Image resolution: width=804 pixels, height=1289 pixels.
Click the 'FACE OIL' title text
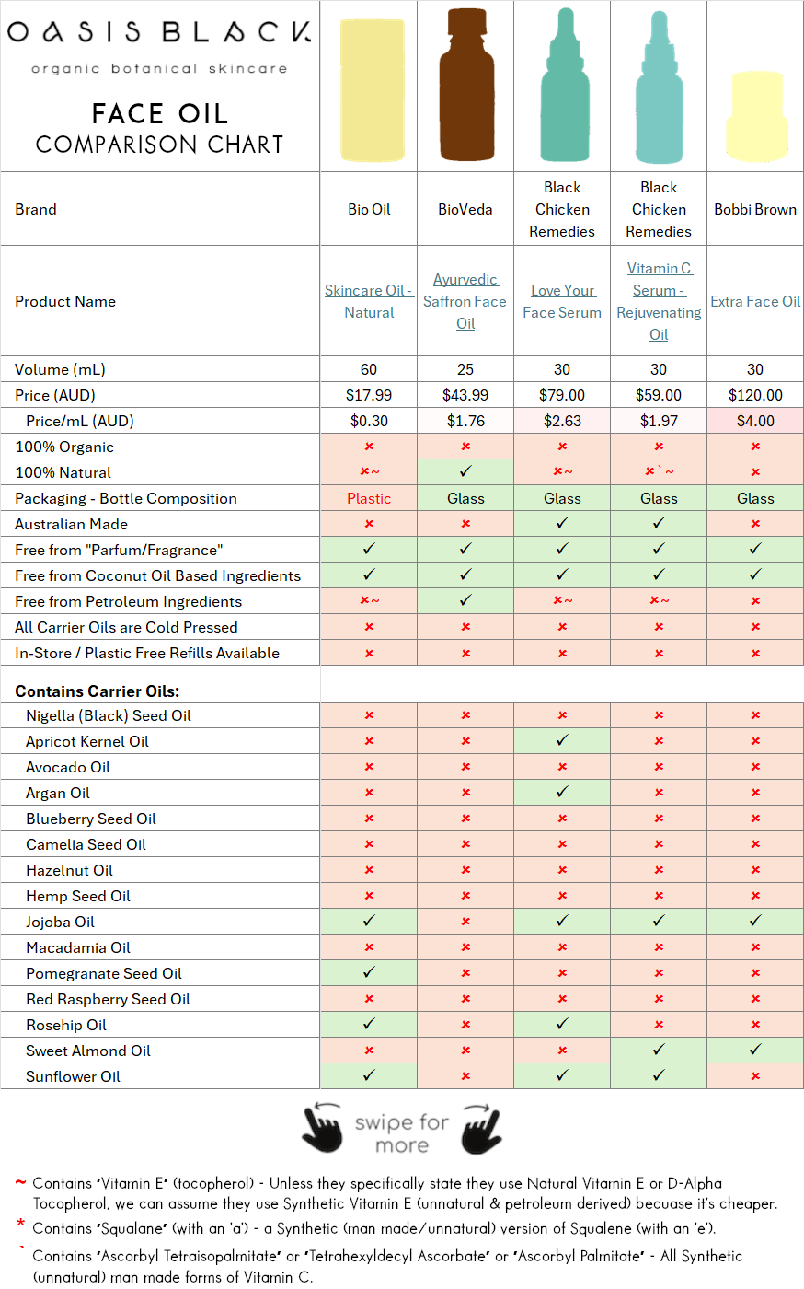(x=160, y=114)
